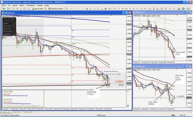Open the Periods clock icon
The image size is (193, 117).
pyautogui.click(x=183, y=9)
